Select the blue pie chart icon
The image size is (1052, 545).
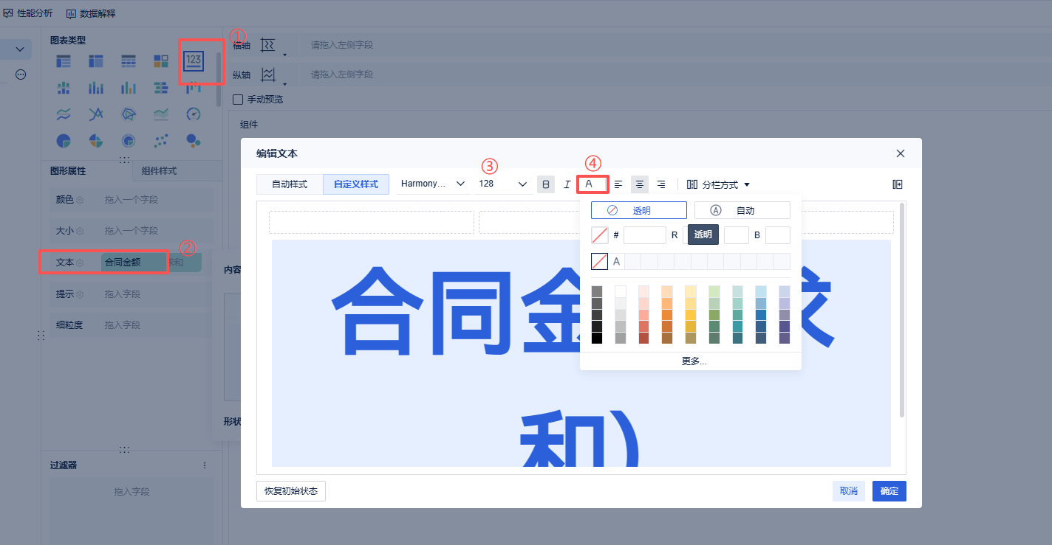point(64,140)
